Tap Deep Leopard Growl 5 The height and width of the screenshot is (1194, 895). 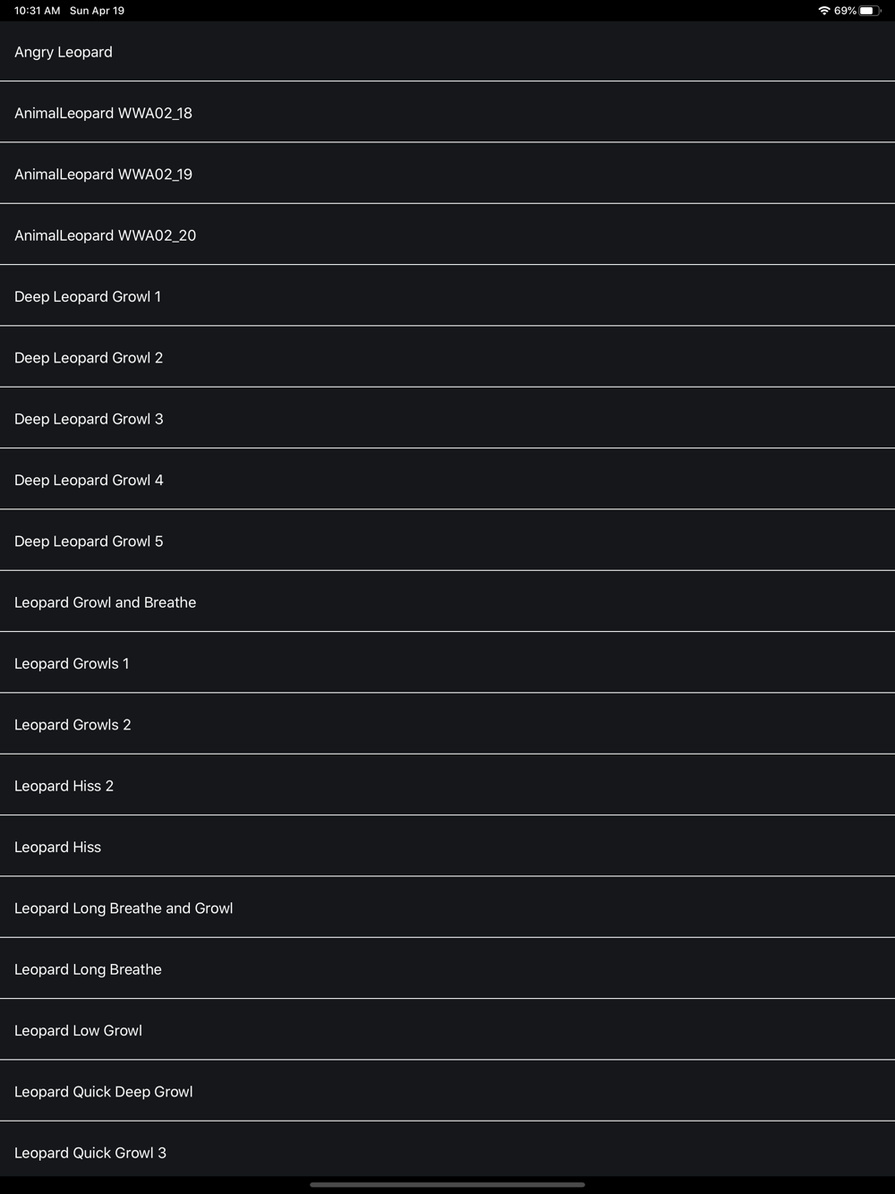(447, 541)
